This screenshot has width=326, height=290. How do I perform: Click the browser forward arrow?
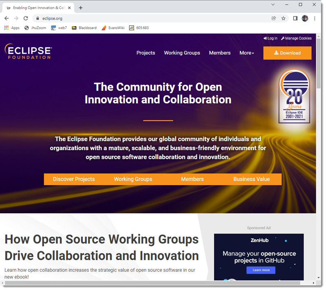click(16, 18)
